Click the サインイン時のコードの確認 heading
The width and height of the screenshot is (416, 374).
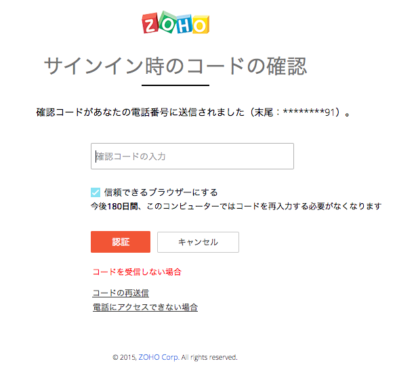point(175,66)
